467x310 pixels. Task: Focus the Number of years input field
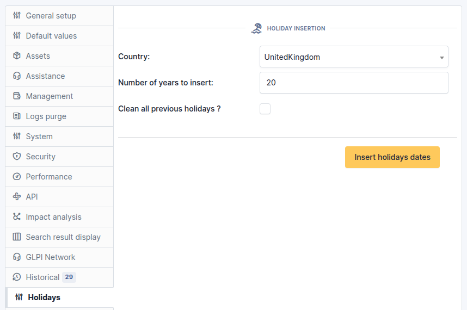tap(354, 83)
